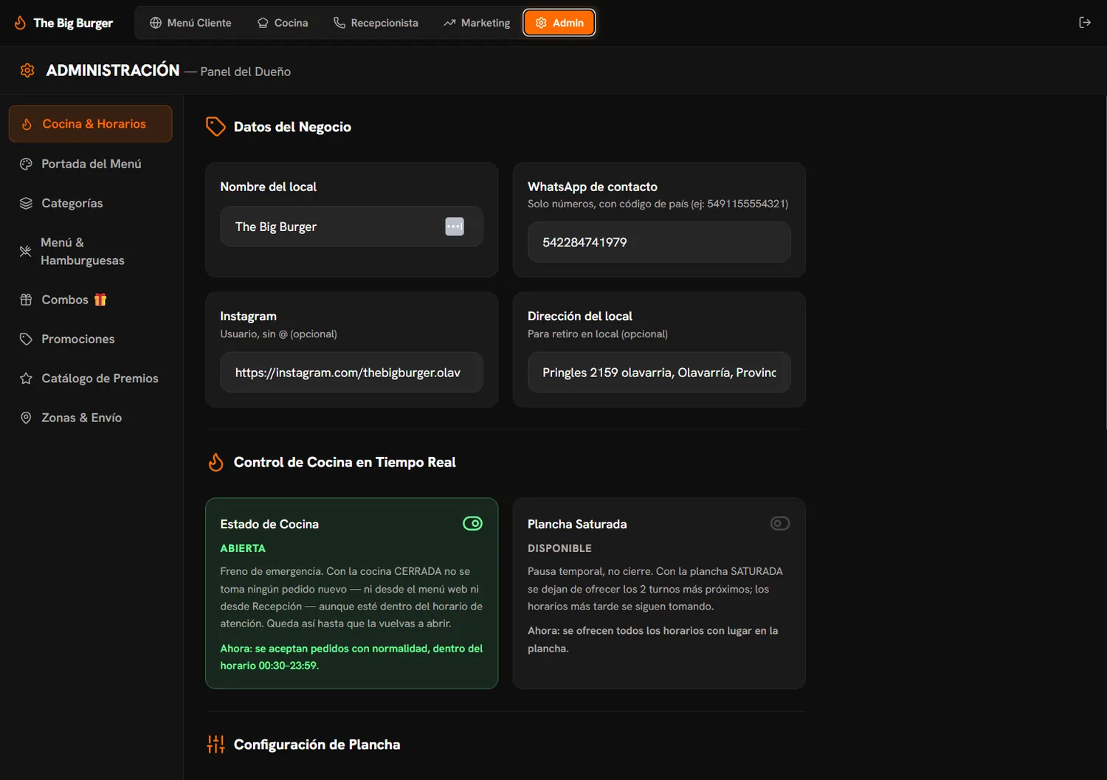Open the Menú Cliente tab

tap(190, 23)
